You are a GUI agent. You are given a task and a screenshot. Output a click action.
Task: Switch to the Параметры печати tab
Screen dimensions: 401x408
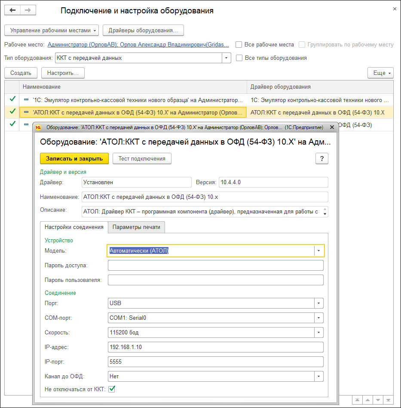[x=136, y=227]
